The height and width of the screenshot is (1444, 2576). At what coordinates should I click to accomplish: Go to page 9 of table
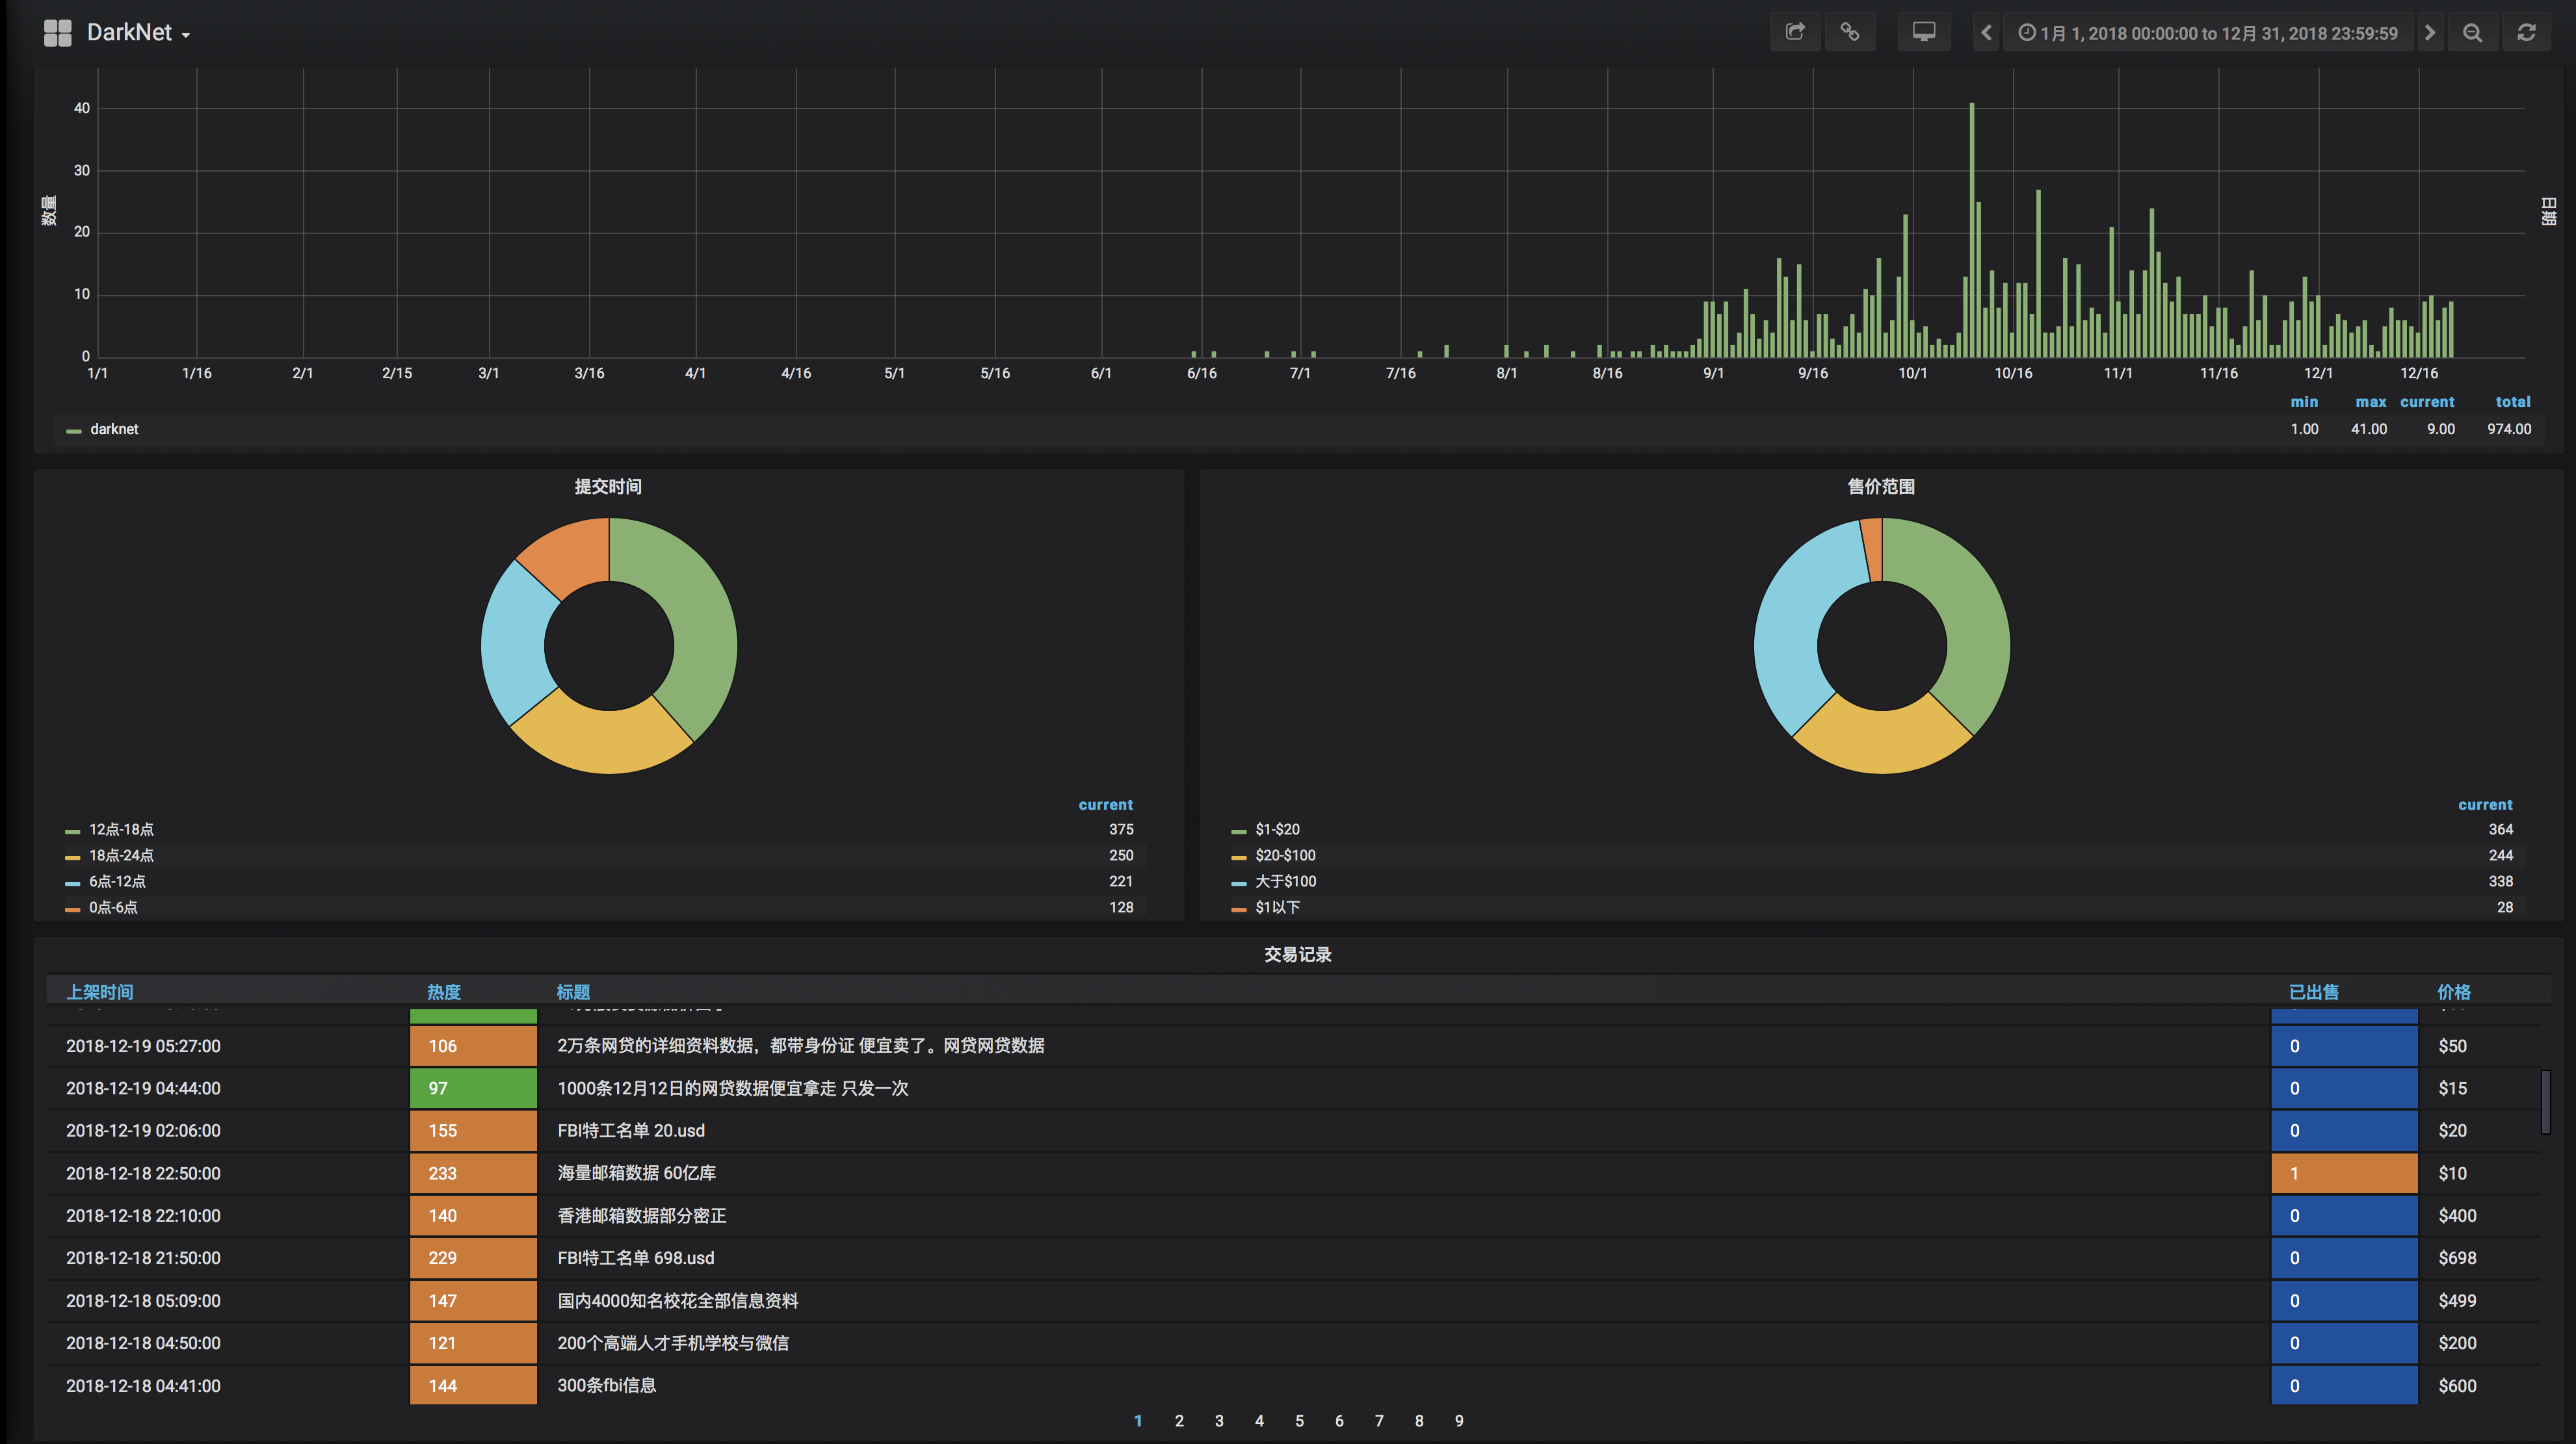tap(1459, 1420)
